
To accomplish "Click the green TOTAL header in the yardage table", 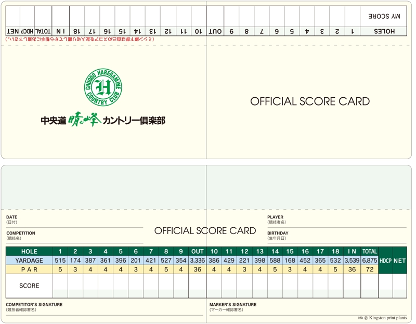I will click(x=370, y=252).
